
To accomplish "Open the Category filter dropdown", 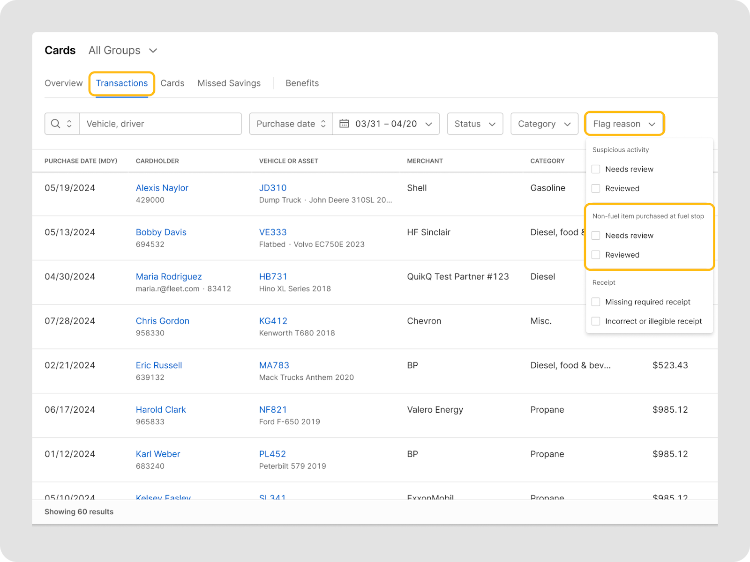I will [544, 124].
